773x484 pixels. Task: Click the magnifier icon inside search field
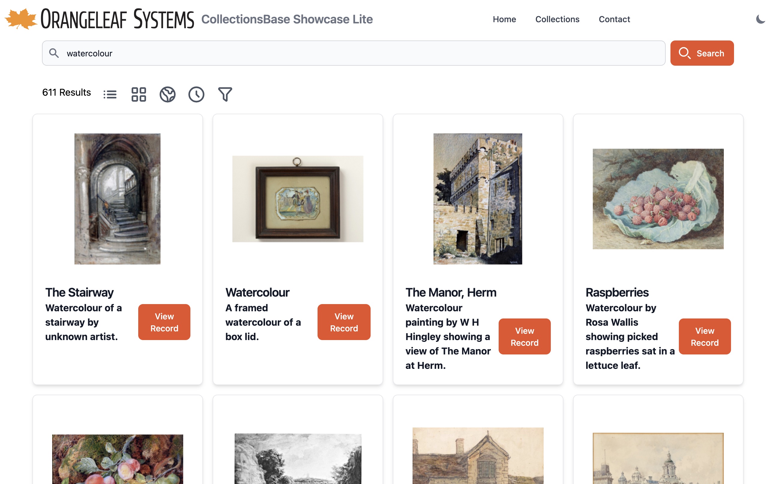click(54, 53)
